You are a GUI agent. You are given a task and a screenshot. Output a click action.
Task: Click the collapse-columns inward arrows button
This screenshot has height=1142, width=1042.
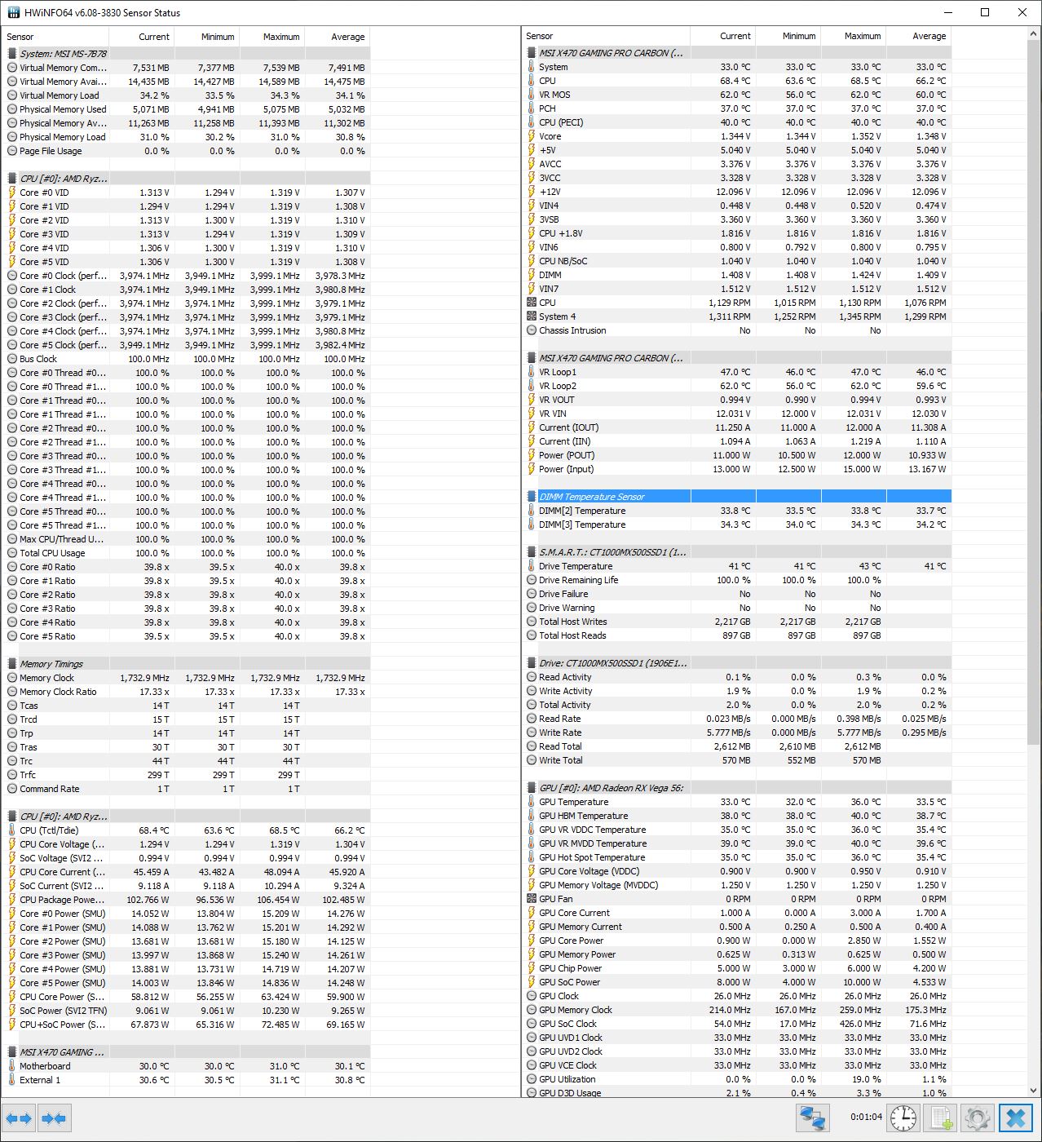(54, 1118)
